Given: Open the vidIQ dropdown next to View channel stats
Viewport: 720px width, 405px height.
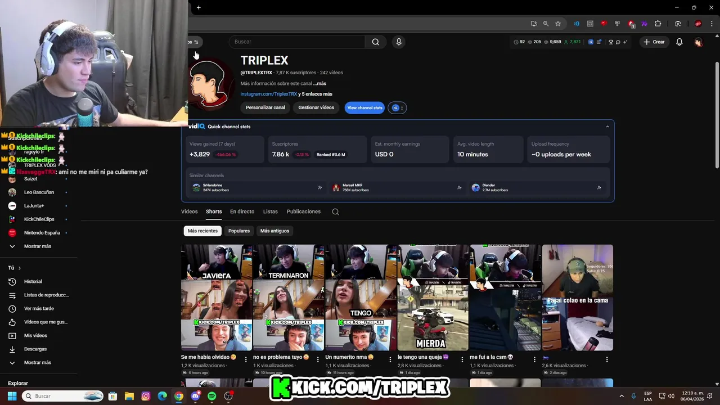Looking at the screenshot, I should pos(398,107).
